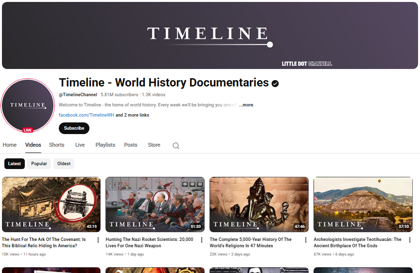Screen dimensions: 420x273
Task: Click the Timeline channel avatar with LIVE badge
Action: 28,105
